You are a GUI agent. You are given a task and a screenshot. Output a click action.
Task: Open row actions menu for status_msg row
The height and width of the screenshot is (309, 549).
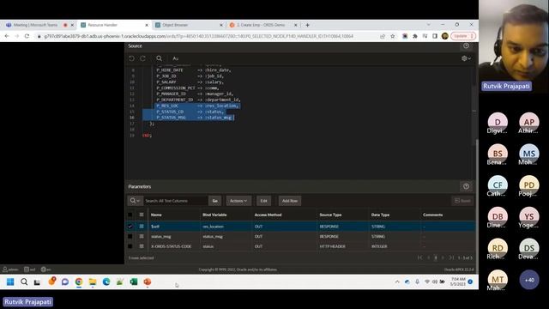coord(142,237)
